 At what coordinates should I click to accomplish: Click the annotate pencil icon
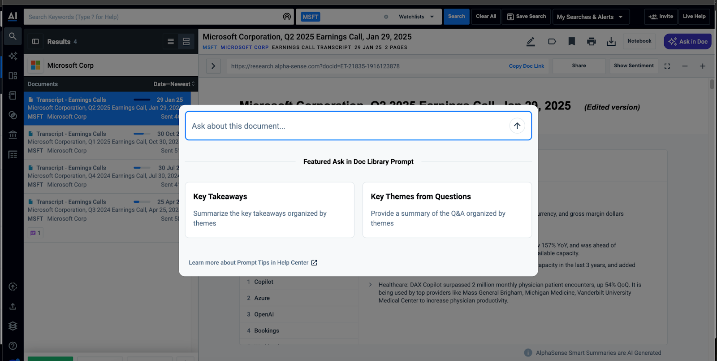coord(531,42)
